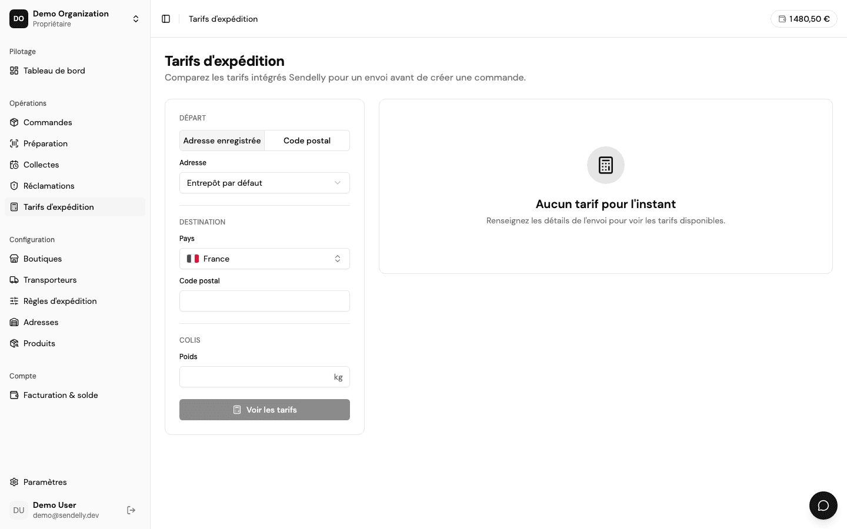This screenshot has width=847, height=529.
Task: Select the Adresse enregistrée option
Action: pos(222,140)
